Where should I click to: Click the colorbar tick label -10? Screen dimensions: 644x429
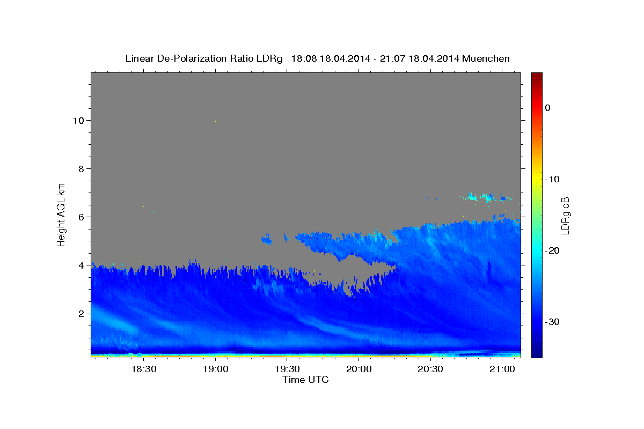[x=552, y=179]
